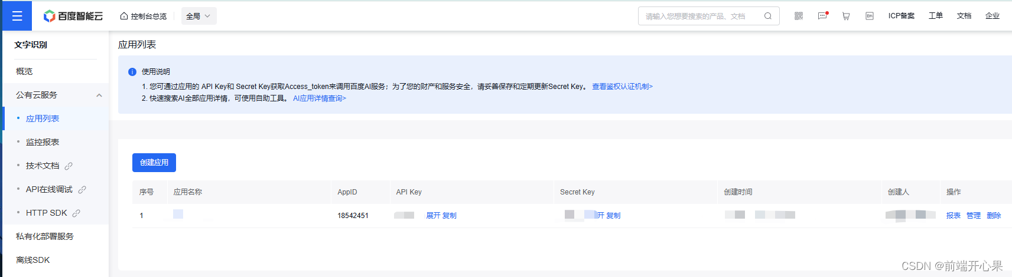
Task: Click AppID value 18542451
Action: click(x=353, y=216)
